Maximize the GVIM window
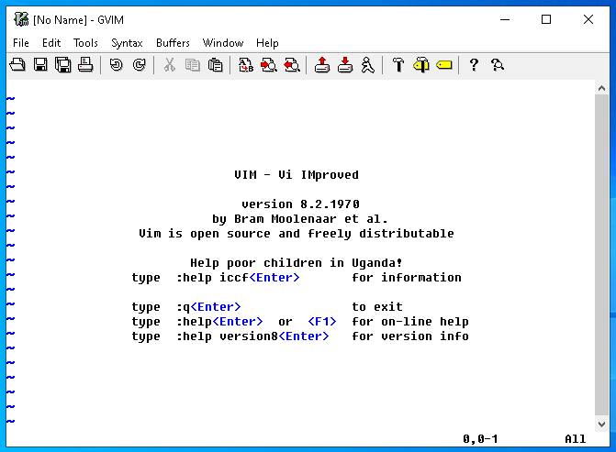Image resolution: width=616 pixels, height=452 pixels. tap(546, 19)
